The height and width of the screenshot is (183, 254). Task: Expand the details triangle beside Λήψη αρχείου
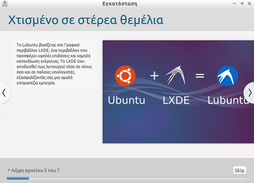tap(9, 170)
